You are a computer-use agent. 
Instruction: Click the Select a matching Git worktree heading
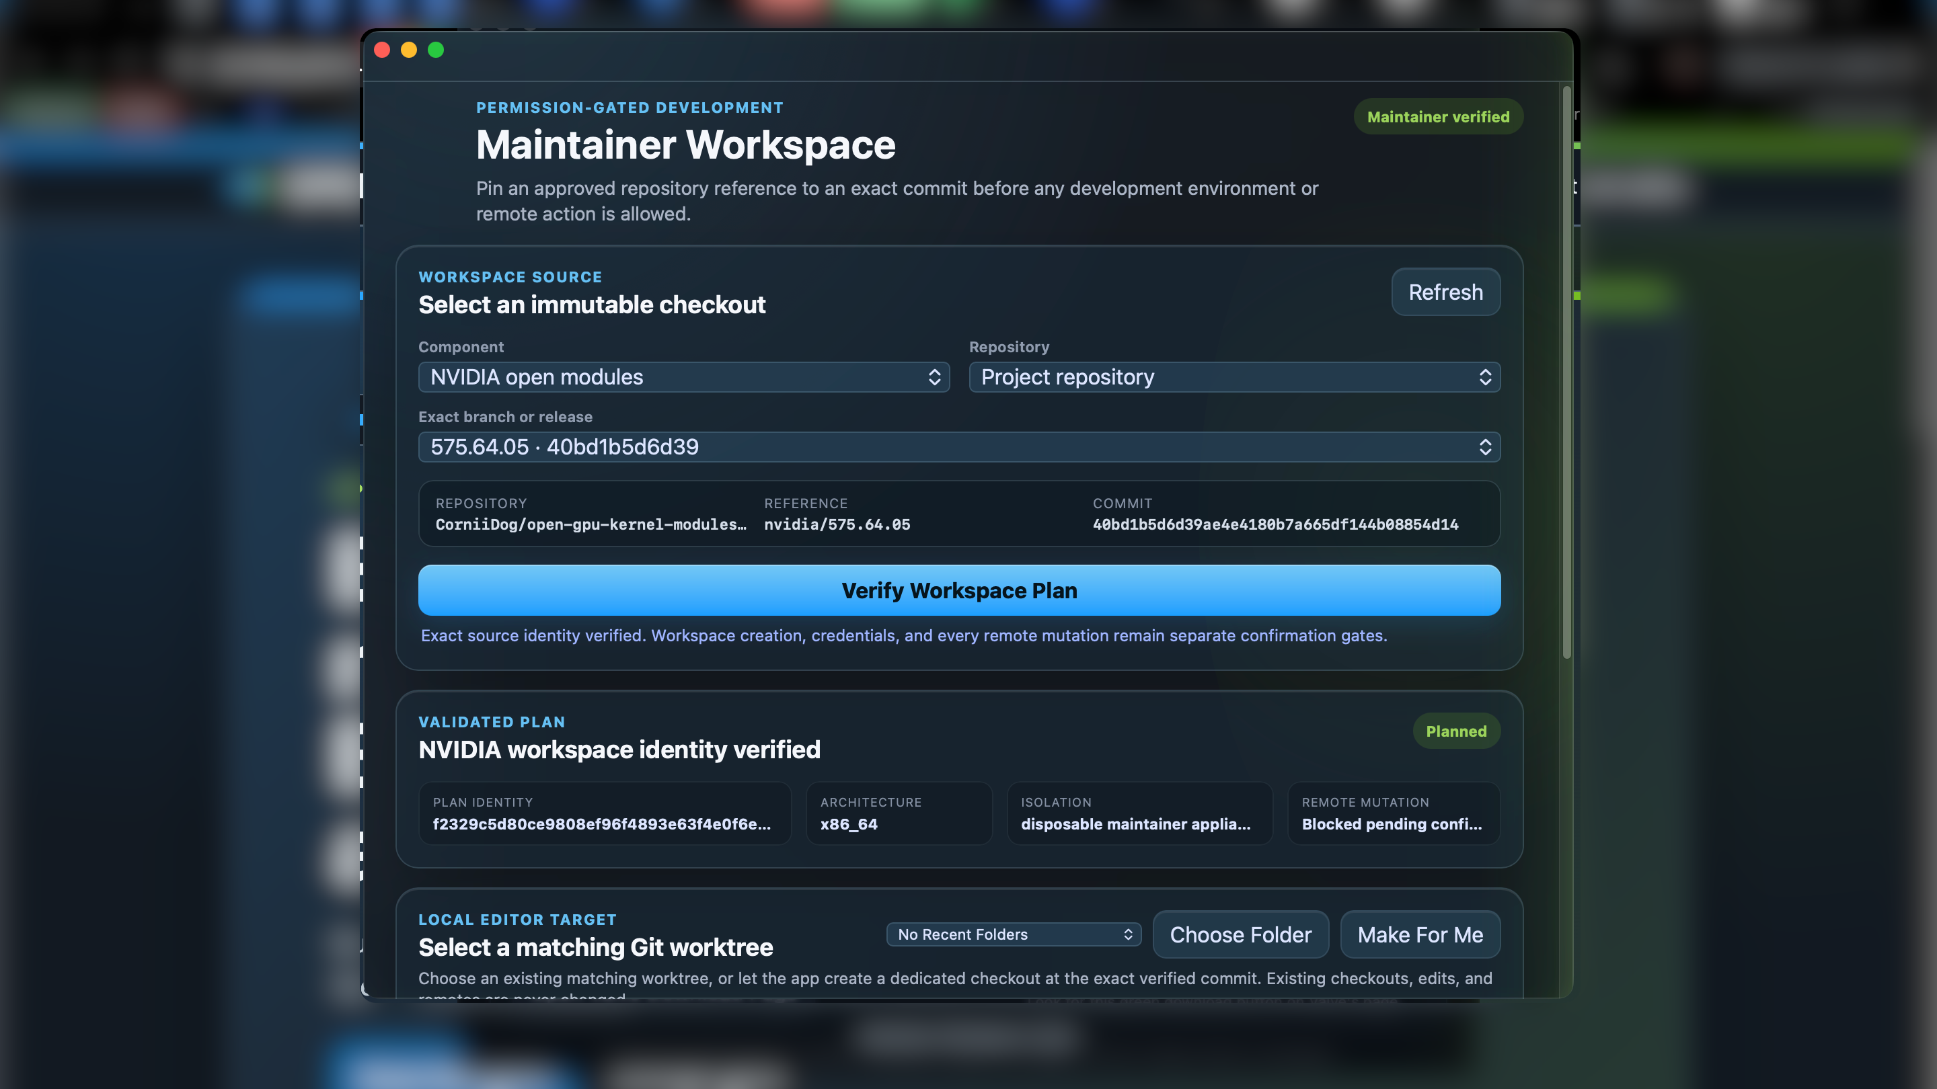pos(595,948)
